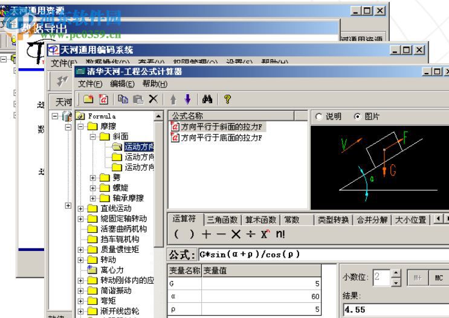Switch to the 算术函数 tab
The height and width of the screenshot is (318, 449).
click(260, 220)
